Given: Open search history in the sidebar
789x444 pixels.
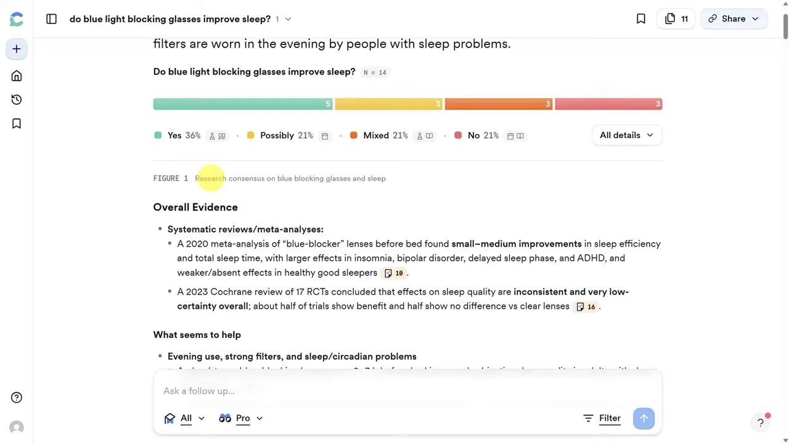Looking at the screenshot, I should 16,99.
